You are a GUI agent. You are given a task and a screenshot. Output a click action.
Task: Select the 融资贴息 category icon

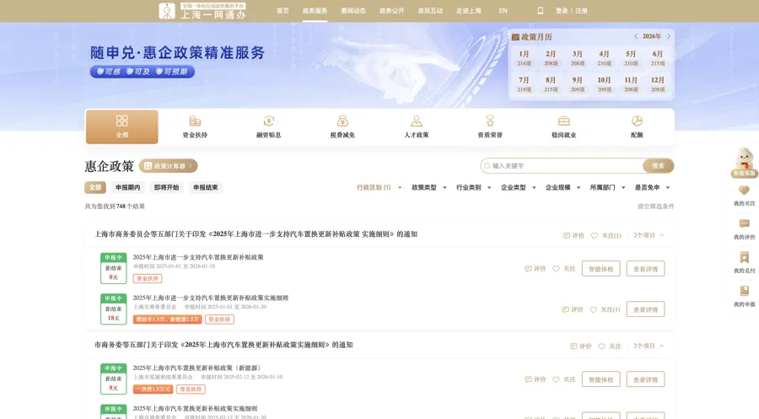[268, 121]
